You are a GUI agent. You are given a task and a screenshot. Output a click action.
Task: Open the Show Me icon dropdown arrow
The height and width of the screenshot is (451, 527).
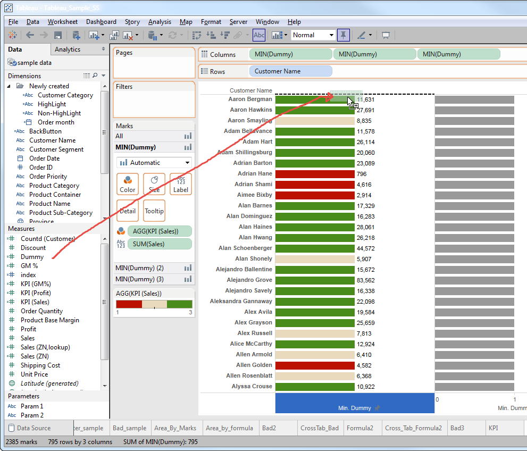pos(286,35)
